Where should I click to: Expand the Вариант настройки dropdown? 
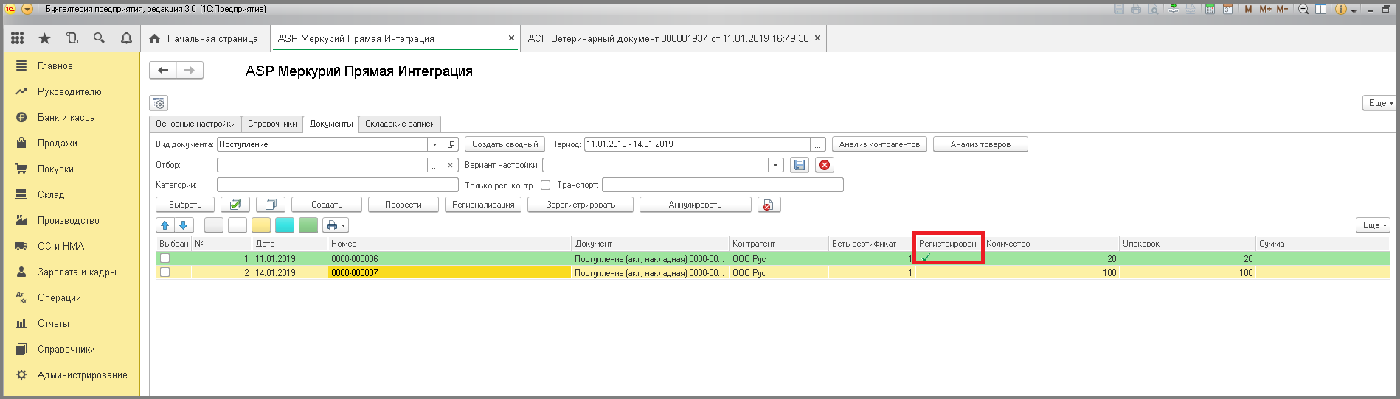pyautogui.click(x=775, y=165)
